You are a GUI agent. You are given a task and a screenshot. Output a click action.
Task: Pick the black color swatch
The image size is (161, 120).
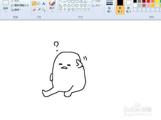pos(135,1)
